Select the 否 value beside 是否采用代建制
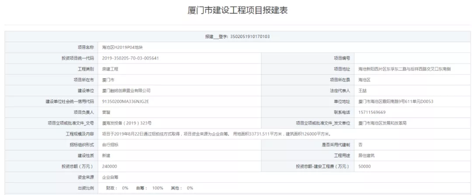The height and width of the screenshot is (195, 472). click(360, 145)
